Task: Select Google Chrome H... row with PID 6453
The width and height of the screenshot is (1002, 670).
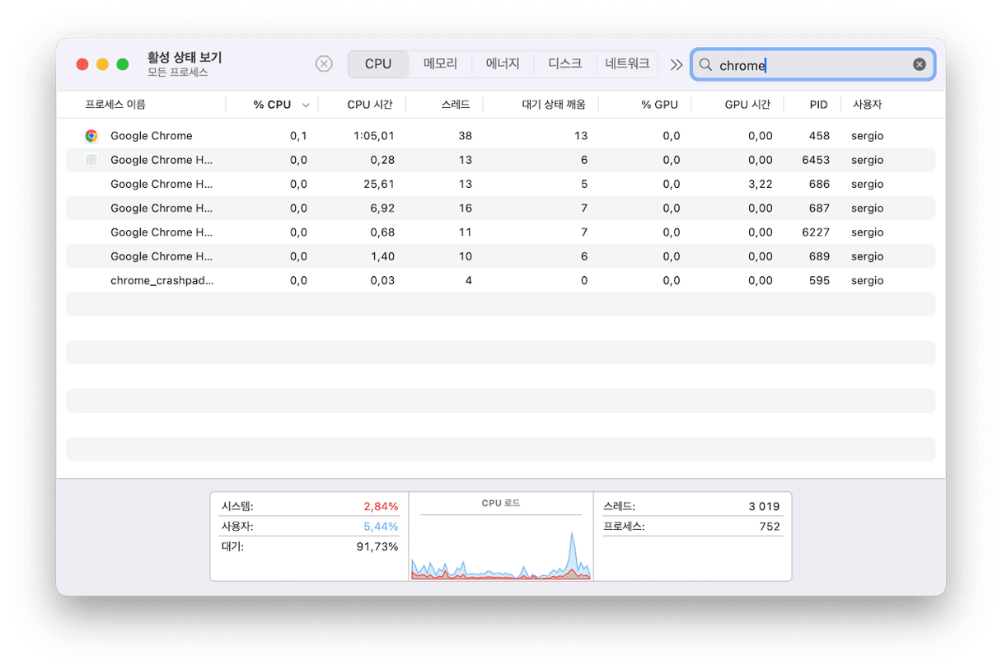Action: pos(500,160)
